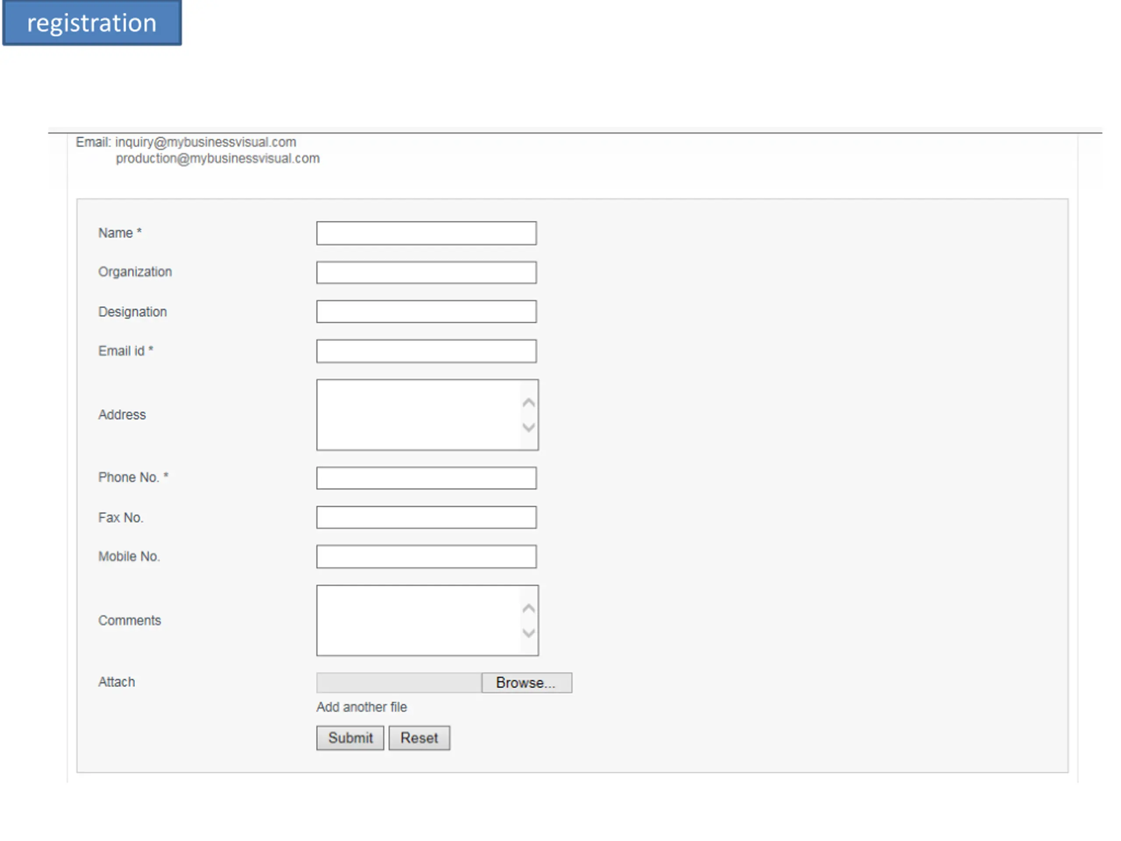Click the Fax No. label
This screenshot has height=841, width=1121.
click(x=121, y=518)
